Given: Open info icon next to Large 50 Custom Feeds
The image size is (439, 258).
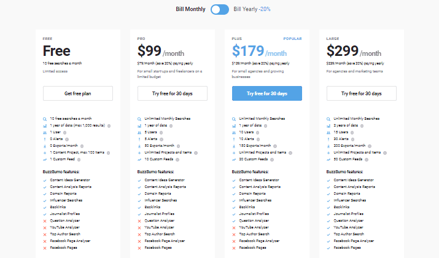Looking at the screenshot, I should pyautogui.click(x=367, y=159).
